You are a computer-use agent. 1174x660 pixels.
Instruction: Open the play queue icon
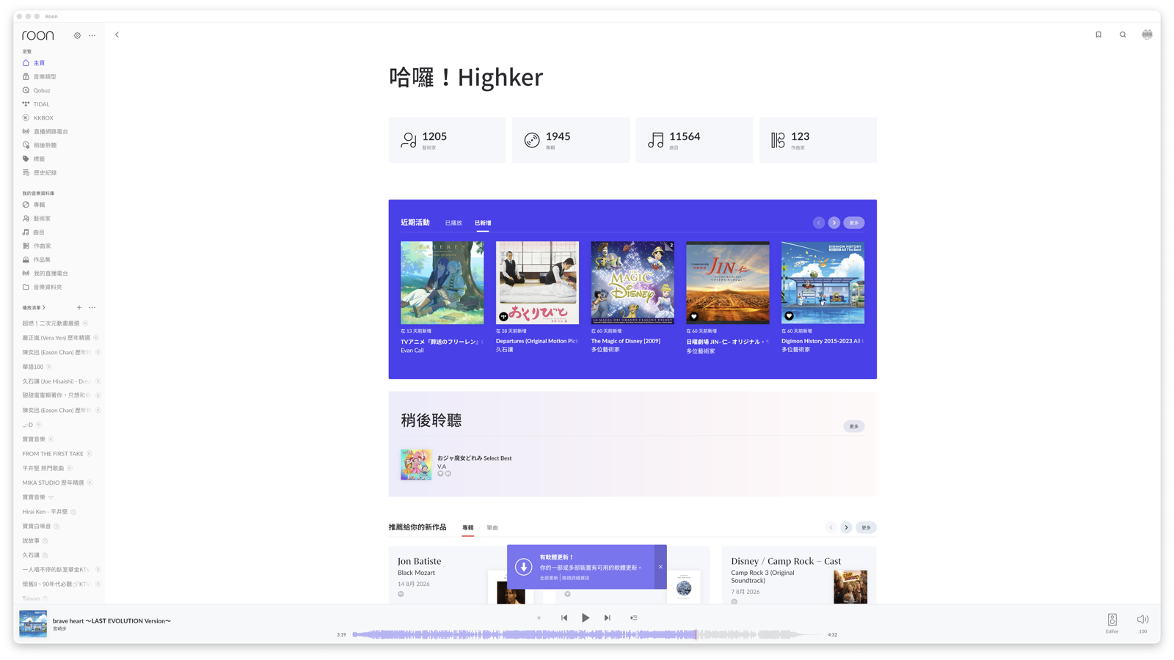point(634,618)
